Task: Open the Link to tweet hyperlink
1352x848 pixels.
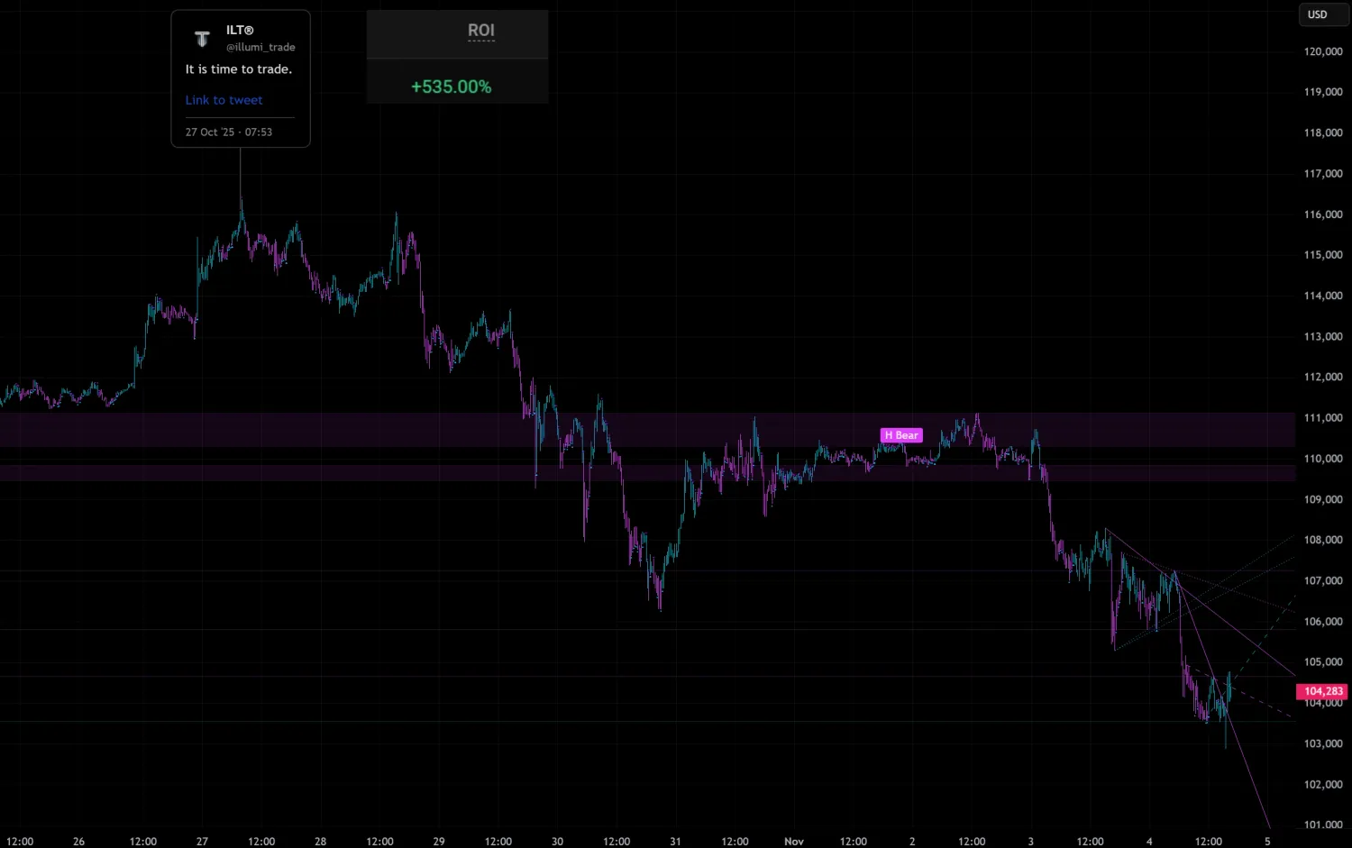Action: coord(224,99)
